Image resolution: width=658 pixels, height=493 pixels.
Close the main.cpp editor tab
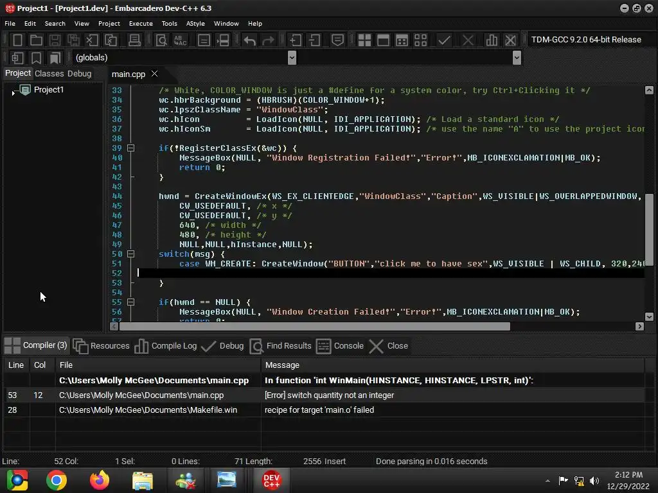(x=154, y=74)
